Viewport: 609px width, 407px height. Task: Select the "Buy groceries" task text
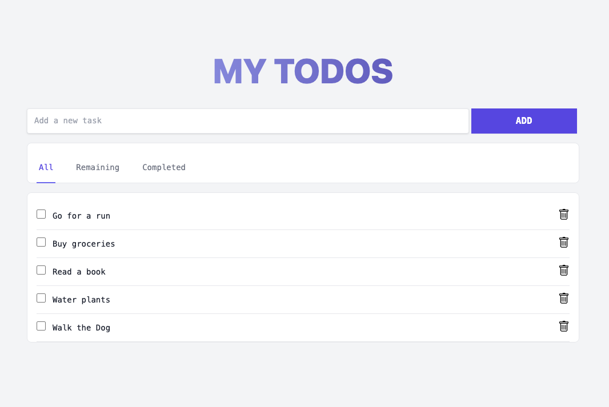[83, 244]
